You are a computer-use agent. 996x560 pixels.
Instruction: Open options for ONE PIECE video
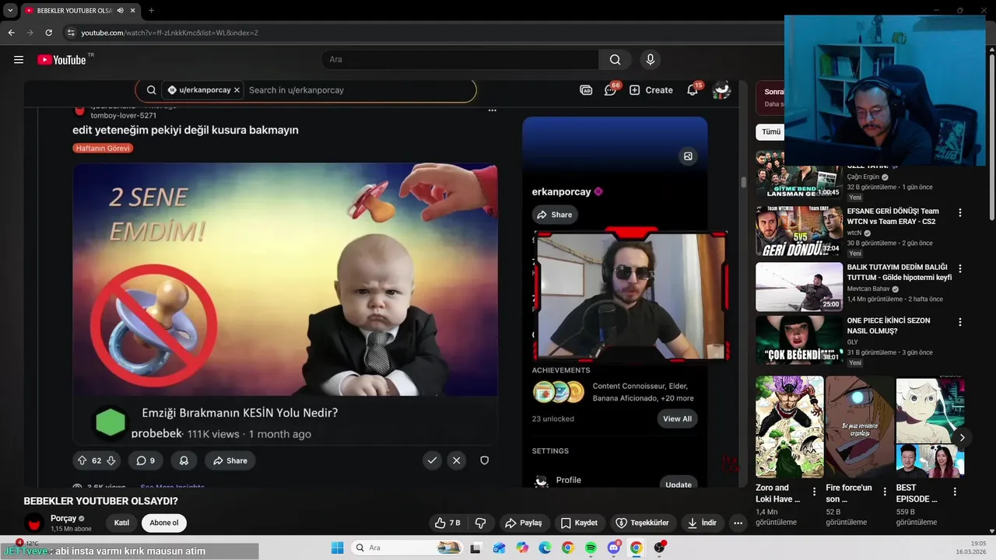click(x=960, y=321)
